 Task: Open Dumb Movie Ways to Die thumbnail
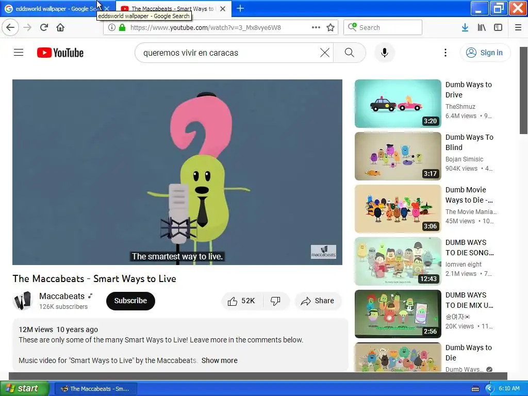tap(398, 208)
